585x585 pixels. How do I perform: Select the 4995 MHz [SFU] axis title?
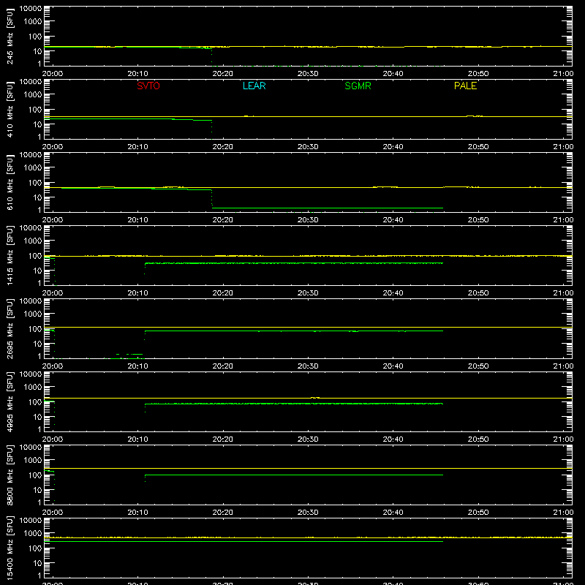(10, 401)
